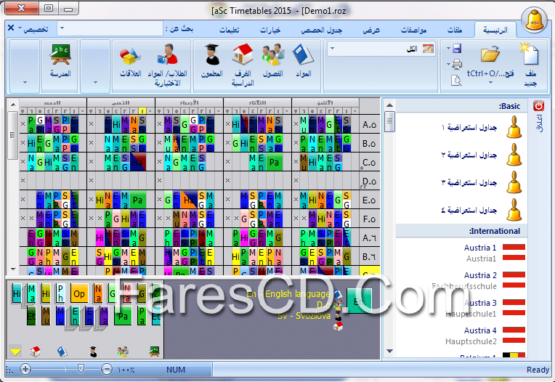Open Print preview magnifier icon
Screen dimensions: 555x382
point(457,81)
